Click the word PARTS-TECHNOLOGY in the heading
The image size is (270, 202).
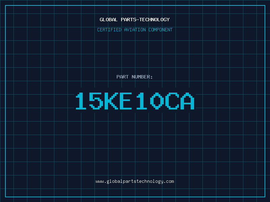pyautogui.click(x=145, y=20)
